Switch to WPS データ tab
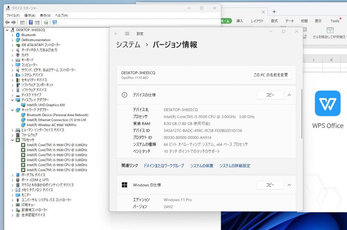 click(289, 21)
